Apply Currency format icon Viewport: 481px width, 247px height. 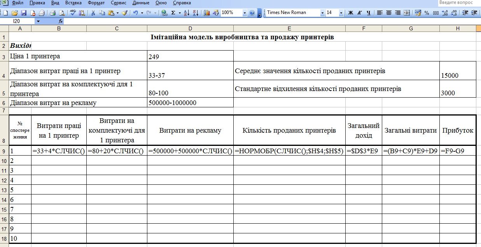pyautogui.click(x=418, y=12)
